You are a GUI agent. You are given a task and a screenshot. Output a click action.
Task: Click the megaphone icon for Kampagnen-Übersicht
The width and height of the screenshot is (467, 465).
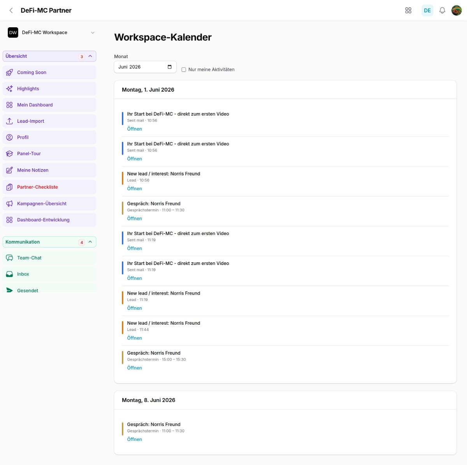point(10,203)
